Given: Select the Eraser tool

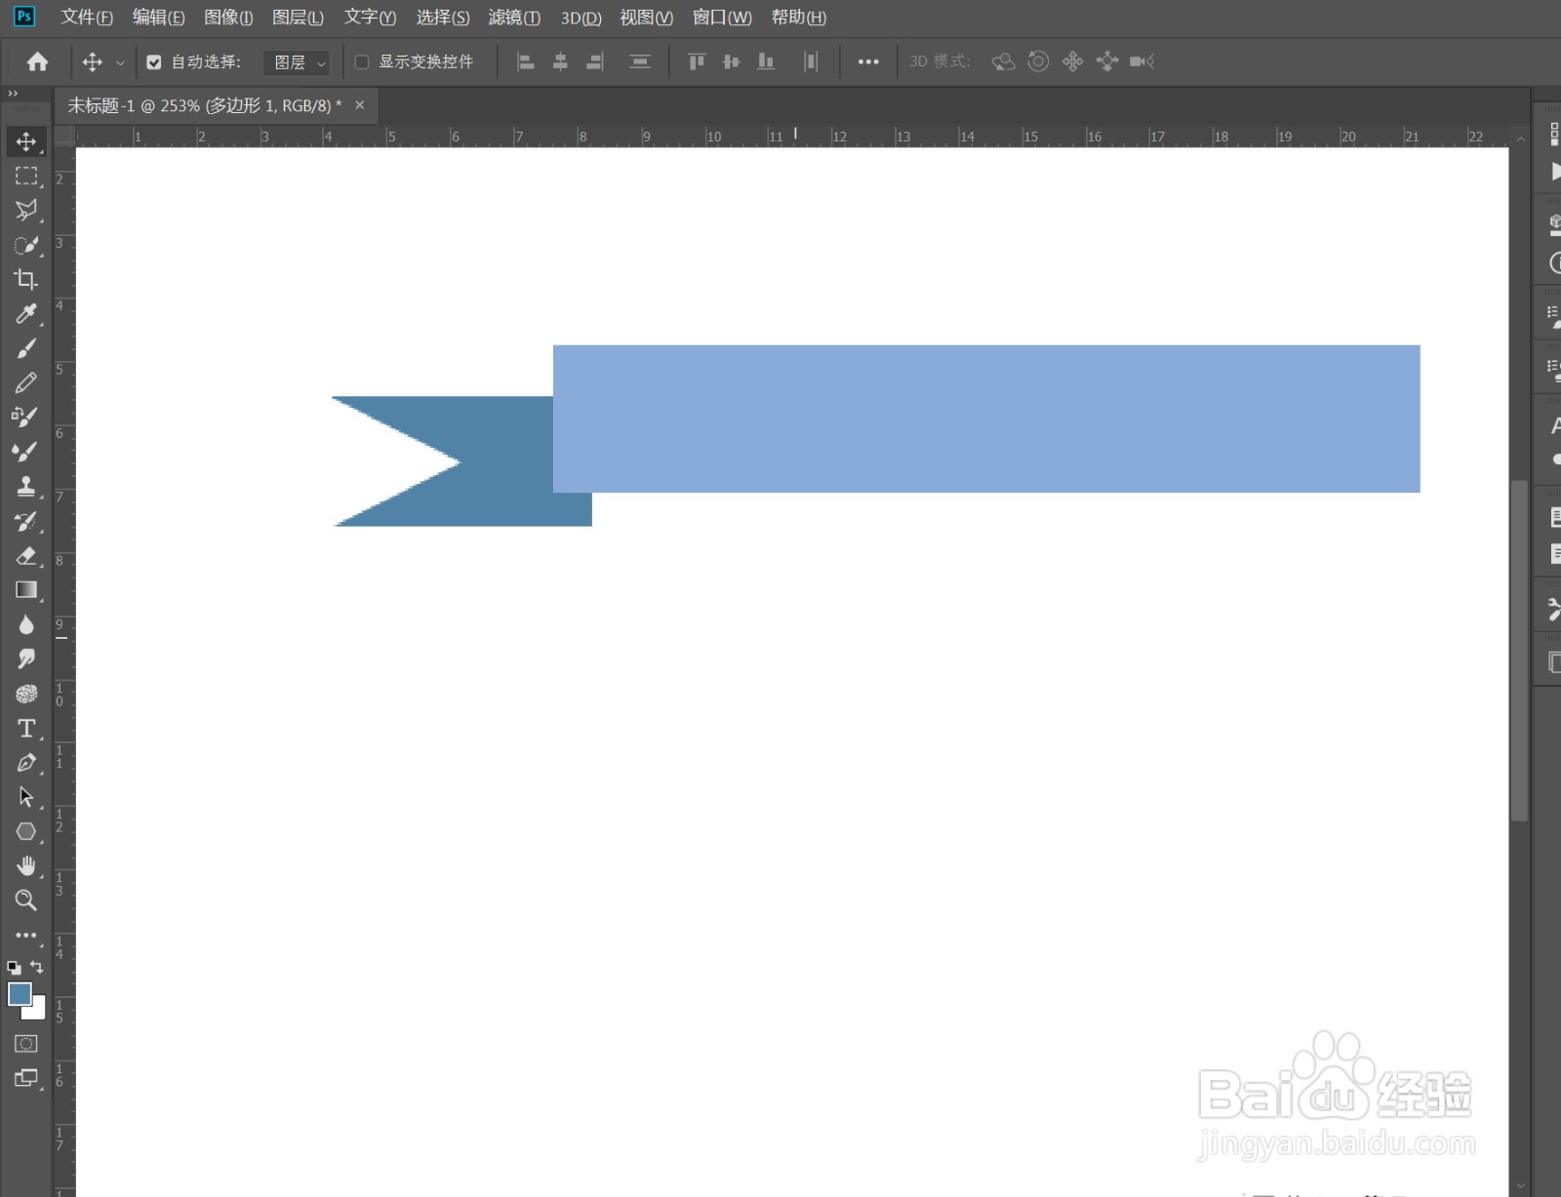Looking at the screenshot, I should (26, 555).
